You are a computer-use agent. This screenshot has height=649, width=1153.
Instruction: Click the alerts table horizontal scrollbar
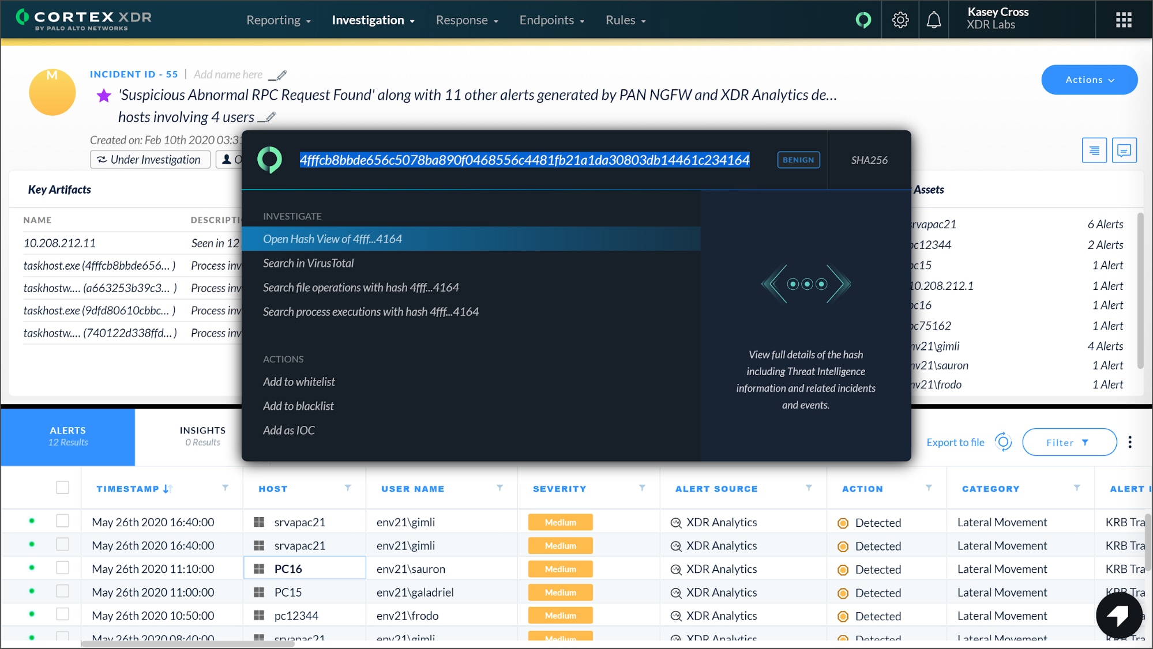[188, 644]
